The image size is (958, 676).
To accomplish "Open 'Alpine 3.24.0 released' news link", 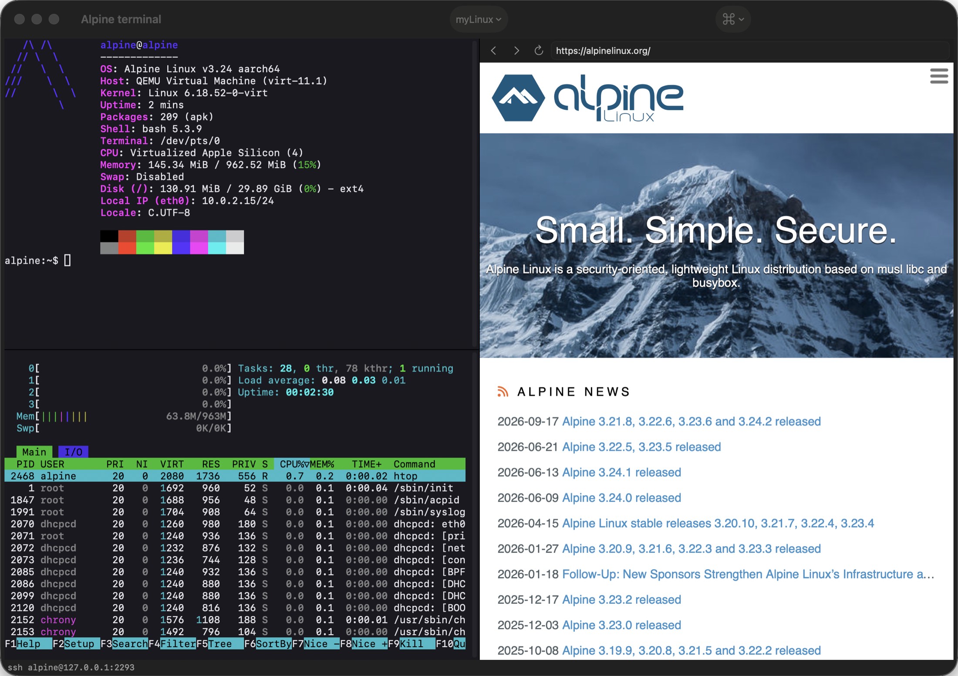I will point(621,498).
